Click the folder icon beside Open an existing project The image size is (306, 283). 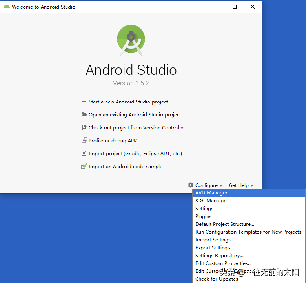click(84, 114)
